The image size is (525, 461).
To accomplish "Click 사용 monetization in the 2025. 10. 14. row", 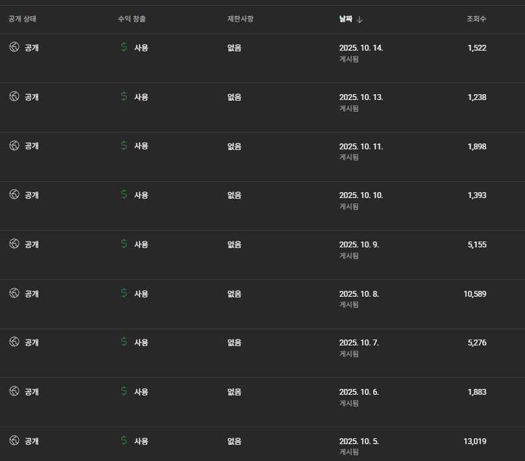I will point(141,47).
